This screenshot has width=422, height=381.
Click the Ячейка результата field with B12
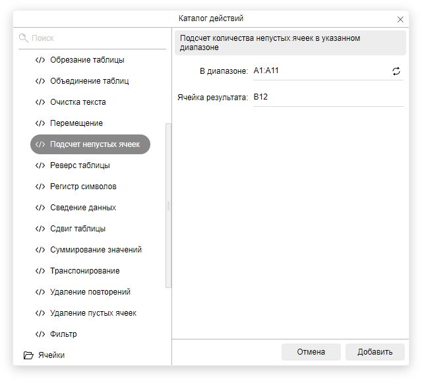(326, 97)
